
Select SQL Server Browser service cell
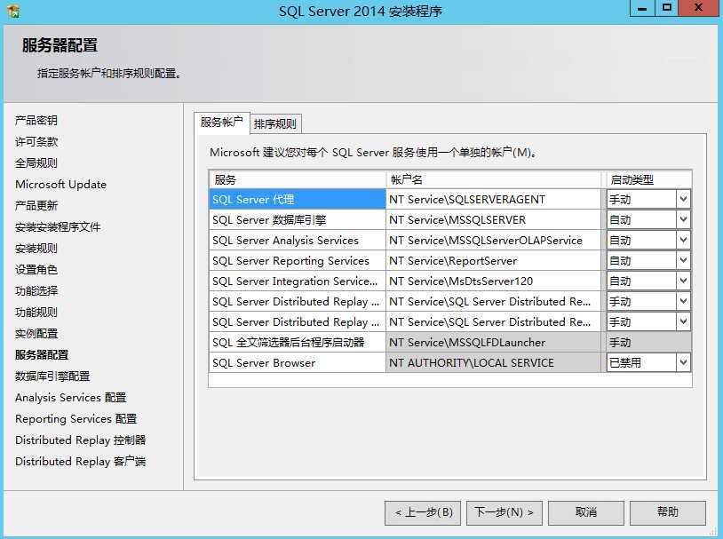click(298, 362)
